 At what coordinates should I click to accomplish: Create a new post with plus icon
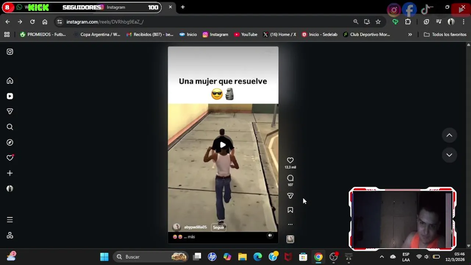[10, 173]
